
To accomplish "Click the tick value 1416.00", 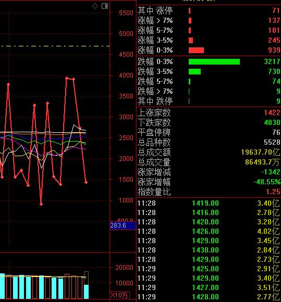I will tap(205, 212).
